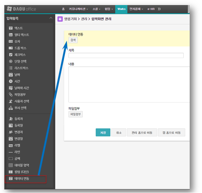The width and height of the screenshot is (202, 193).
Task: Select the 등록자 icon
Action: point(11,118)
